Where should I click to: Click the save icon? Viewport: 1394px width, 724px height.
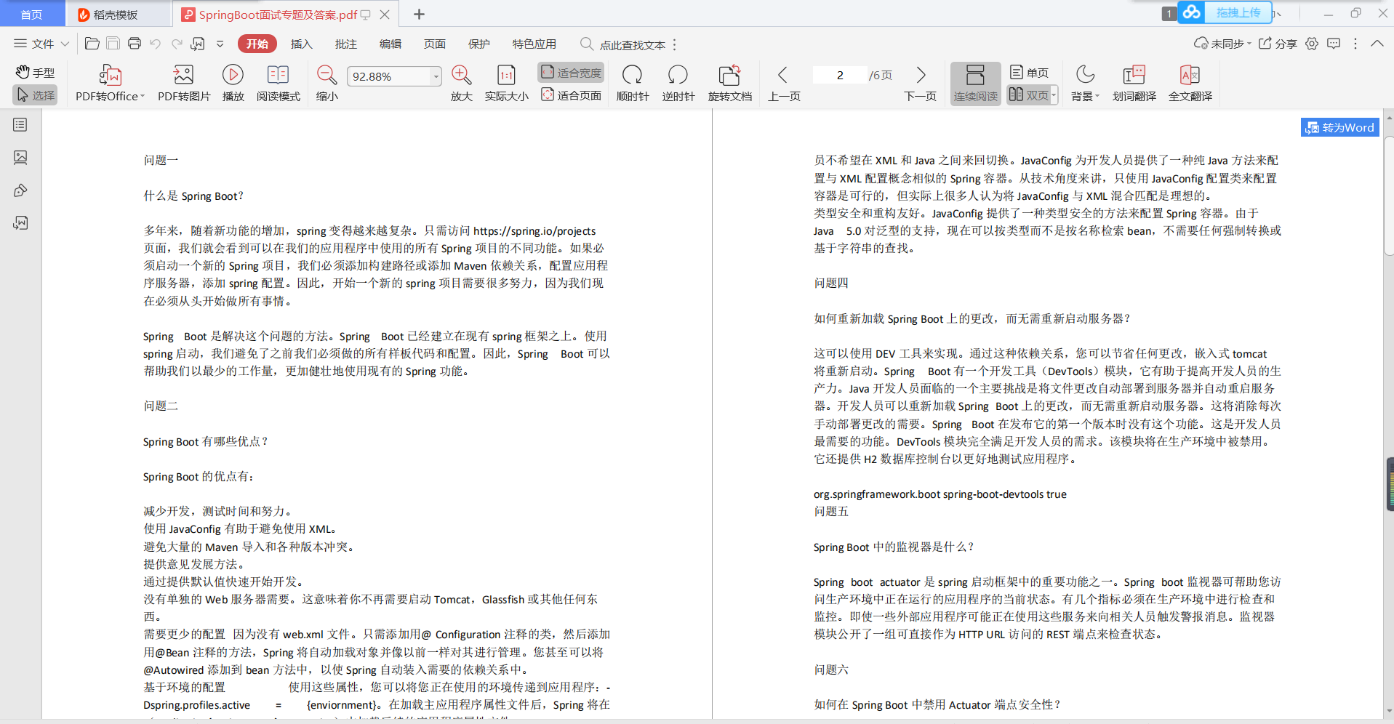coord(113,44)
